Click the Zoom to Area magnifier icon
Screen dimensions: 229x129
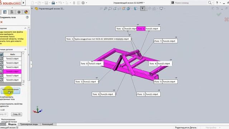pos(110,9)
